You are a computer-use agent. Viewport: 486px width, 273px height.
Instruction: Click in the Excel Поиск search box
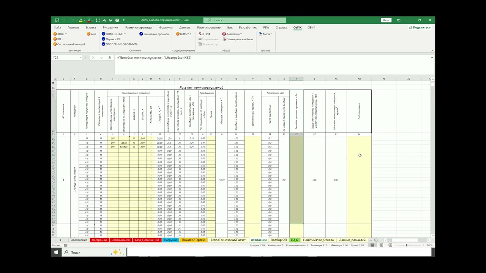[245, 20]
